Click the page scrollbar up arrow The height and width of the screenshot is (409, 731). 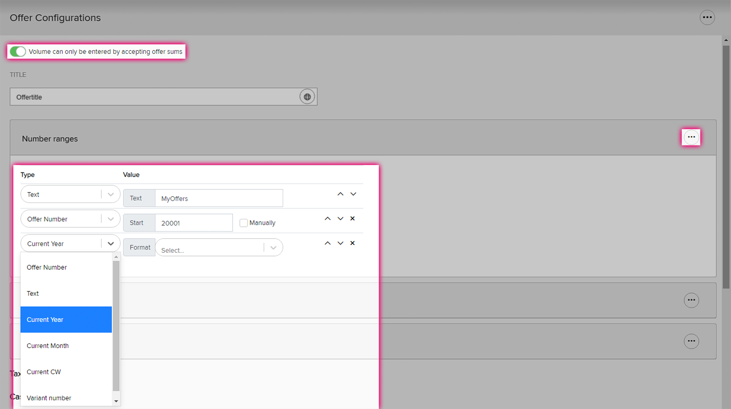726,40
